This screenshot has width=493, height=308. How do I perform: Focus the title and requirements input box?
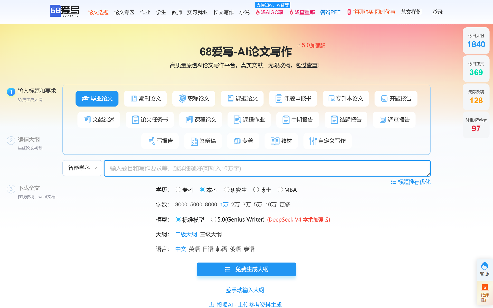coord(267,168)
